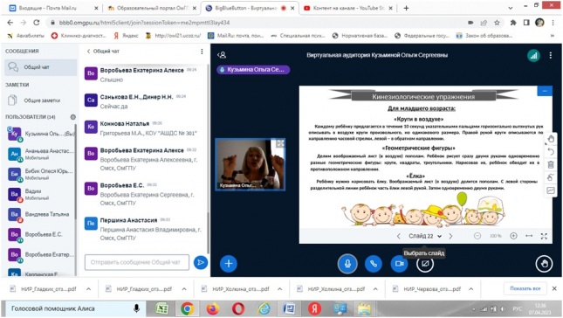
Task: Go to previous slide arrow
Action: 399,236
